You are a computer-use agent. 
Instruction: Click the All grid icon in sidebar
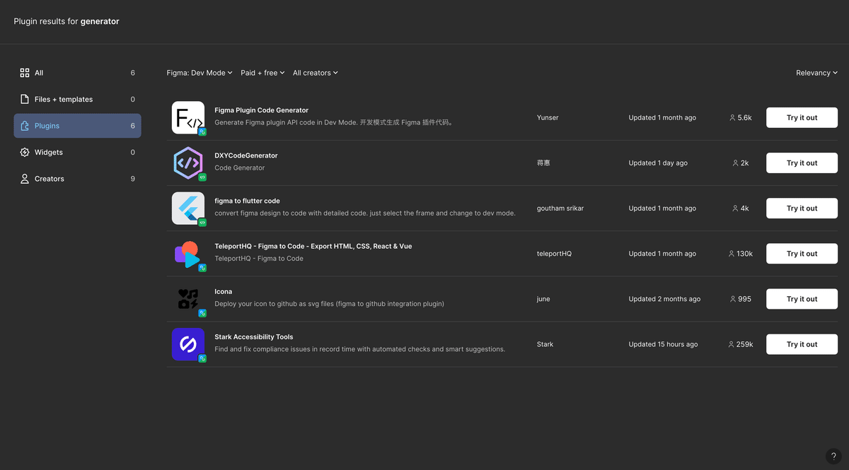[25, 73]
